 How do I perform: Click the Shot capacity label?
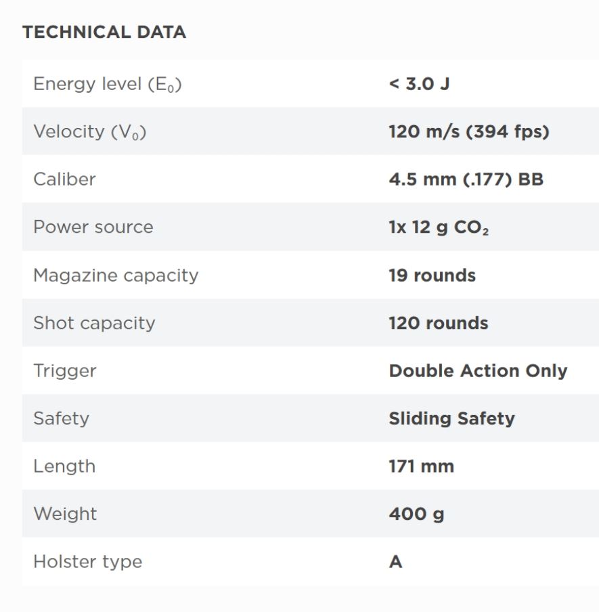(94, 323)
